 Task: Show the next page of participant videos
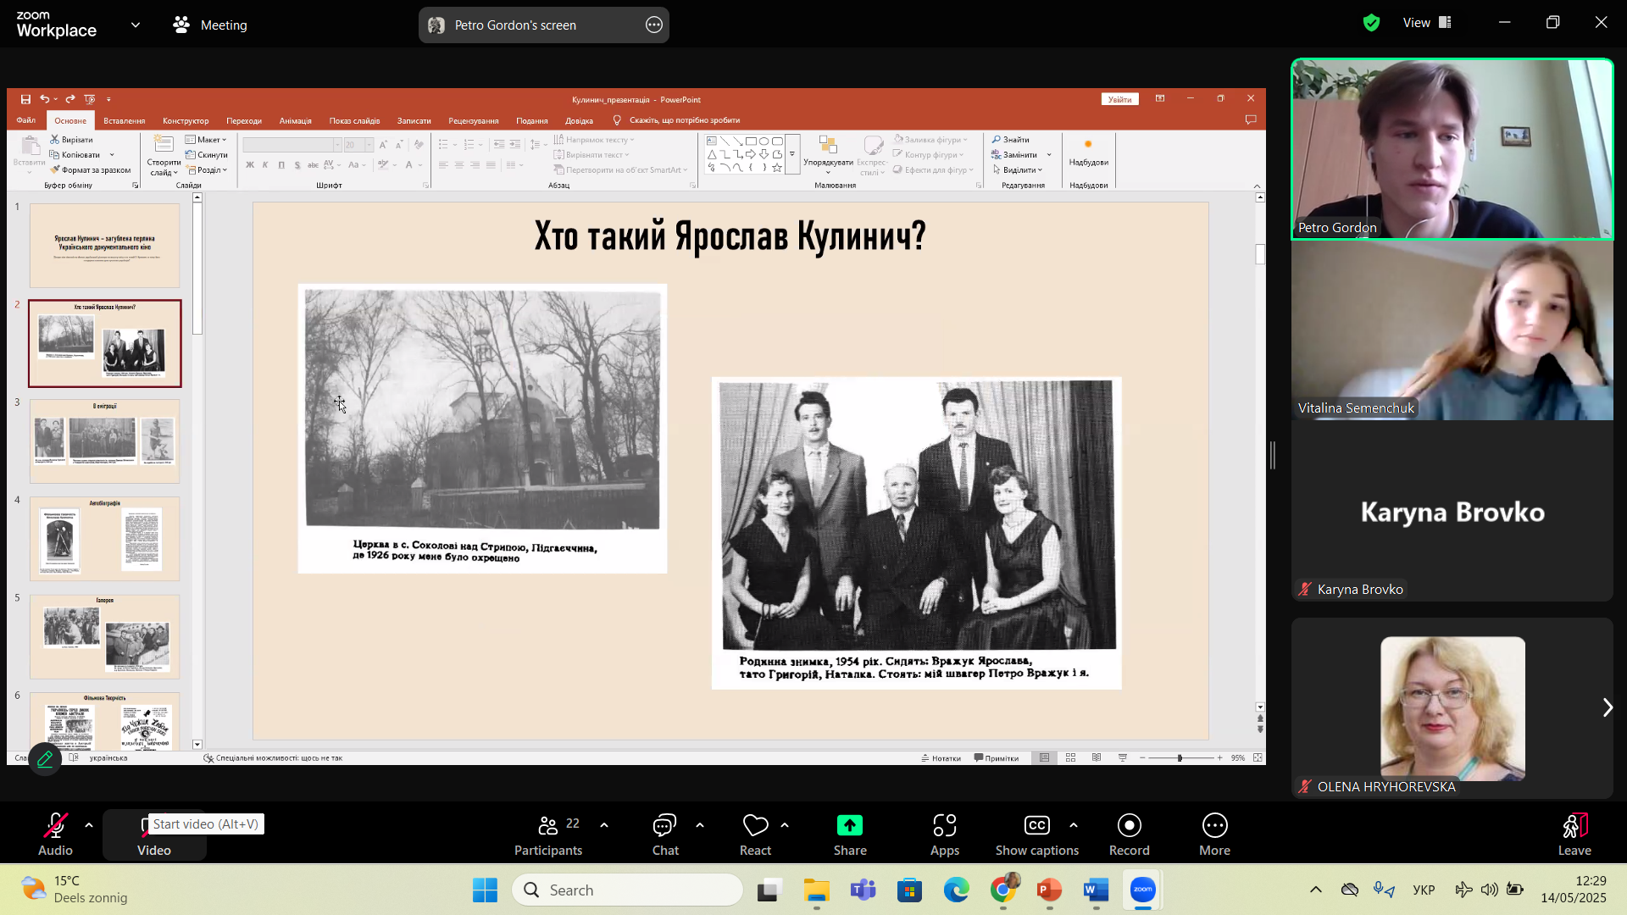click(1607, 707)
